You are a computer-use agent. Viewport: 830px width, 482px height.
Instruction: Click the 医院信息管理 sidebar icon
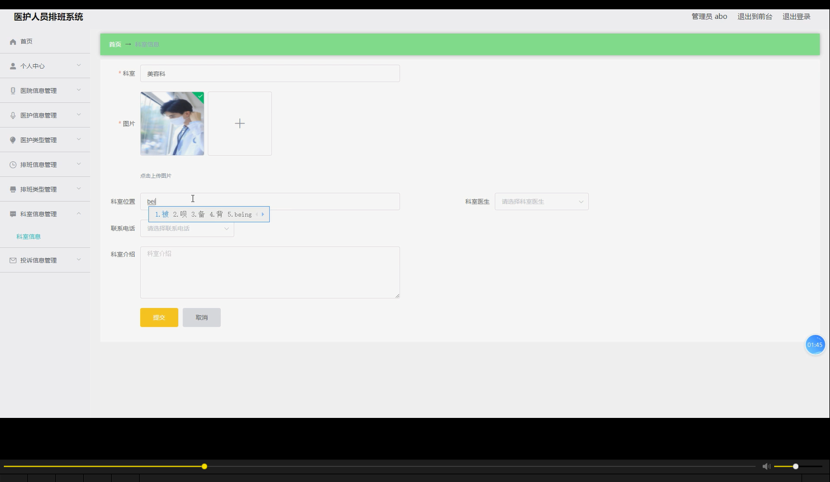pos(13,91)
